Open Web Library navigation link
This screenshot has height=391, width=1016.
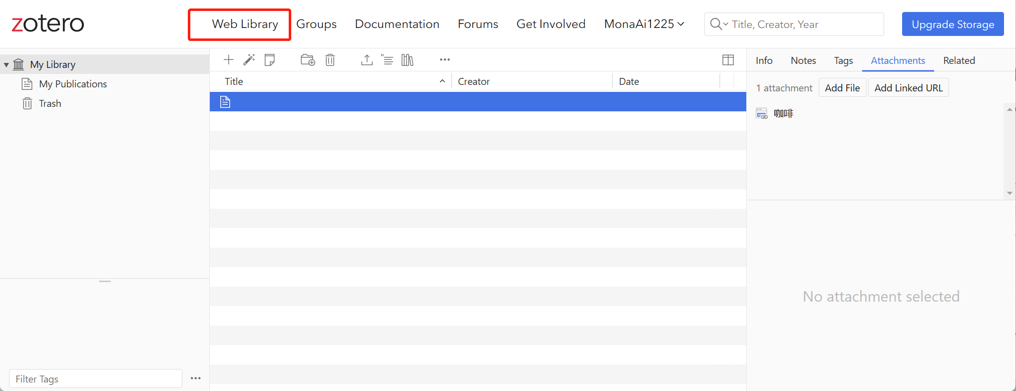pyautogui.click(x=245, y=24)
